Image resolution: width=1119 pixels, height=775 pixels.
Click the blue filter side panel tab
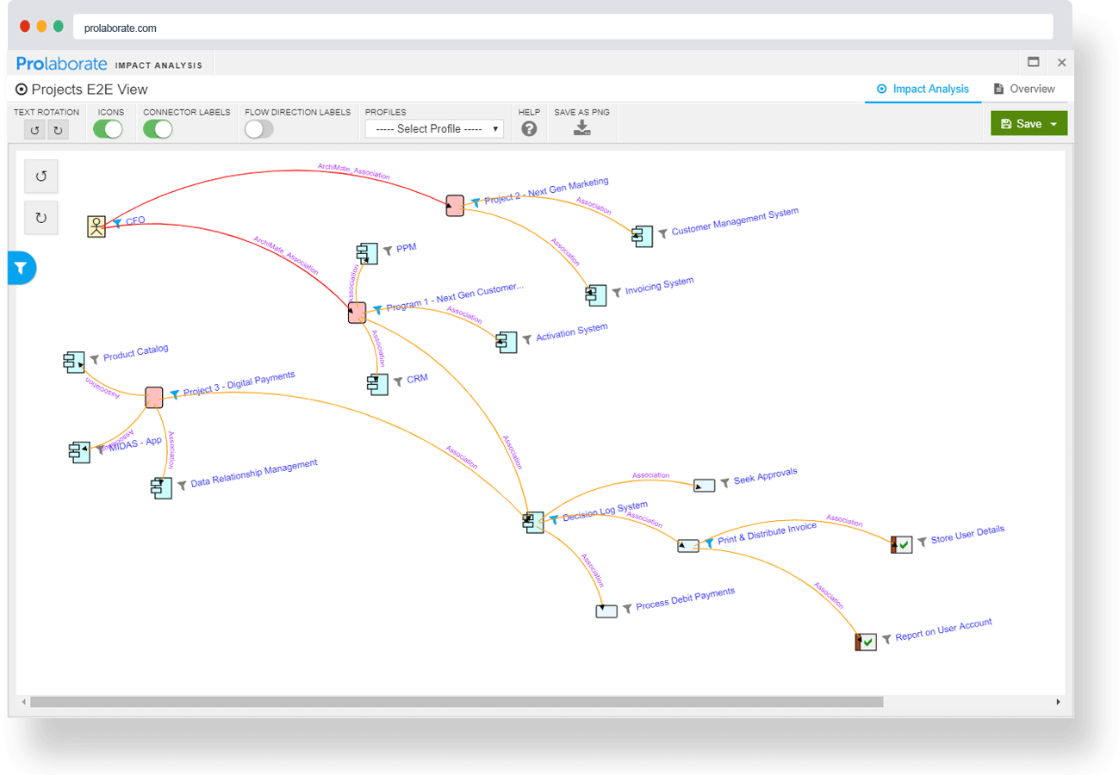(22, 268)
